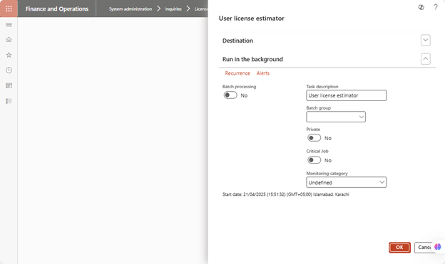Expand the navigation pane hamburger menu
Viewport: 445px width, 264px height.
9,25
